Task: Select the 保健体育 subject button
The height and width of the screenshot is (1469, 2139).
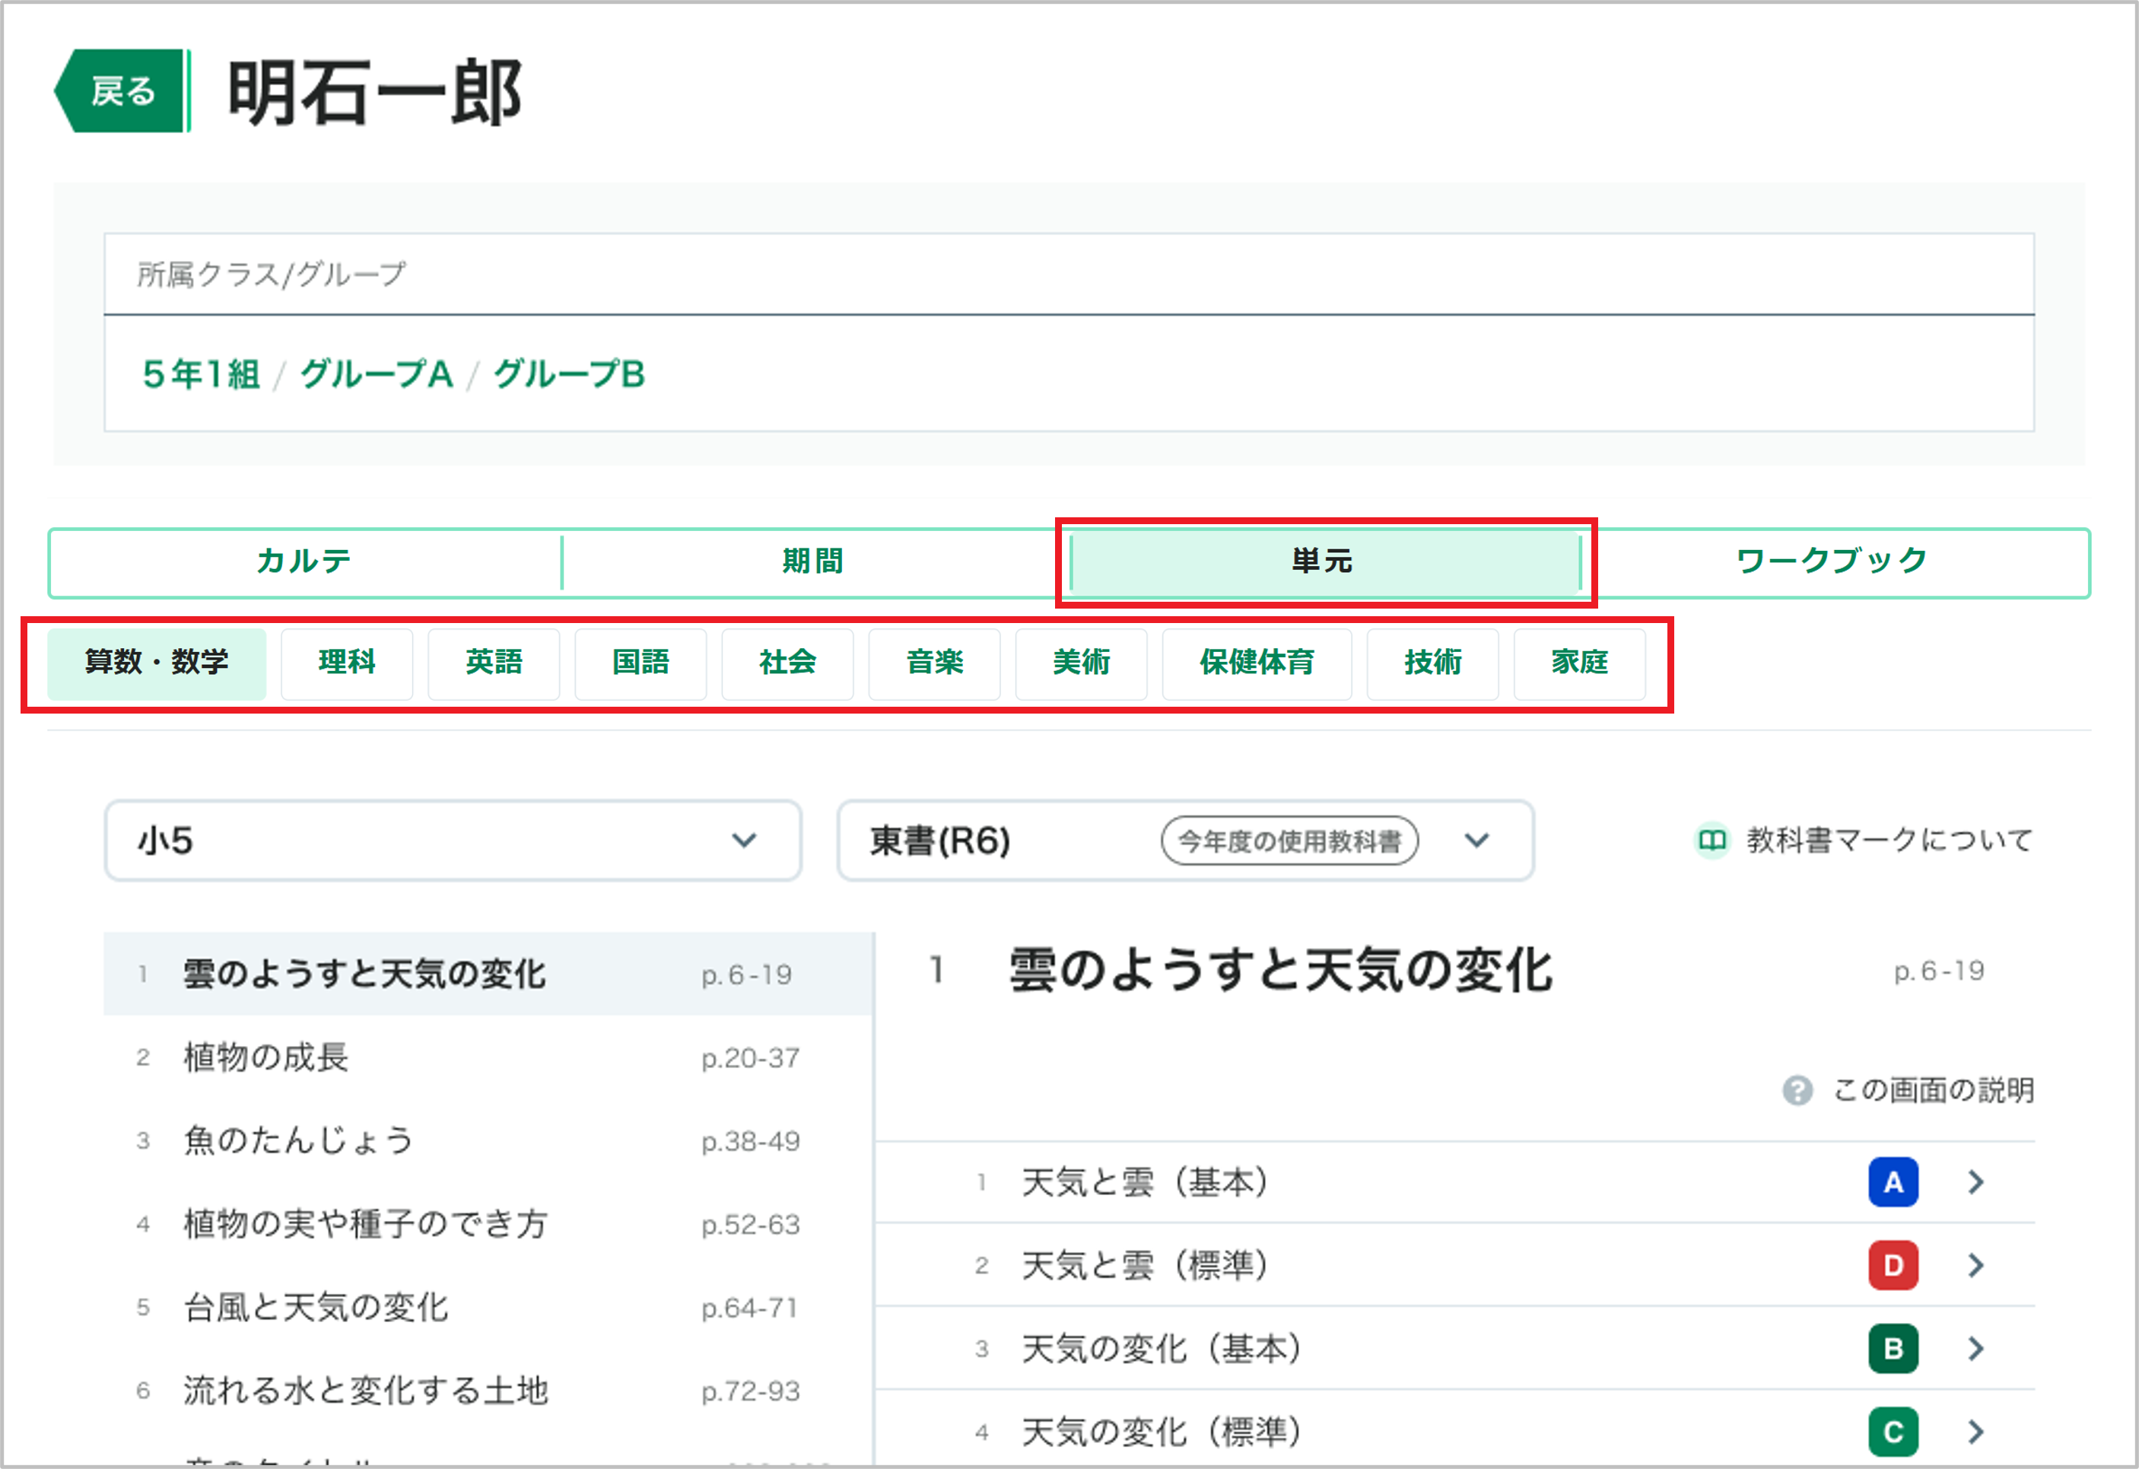Action: click(x=1257, y=663)
